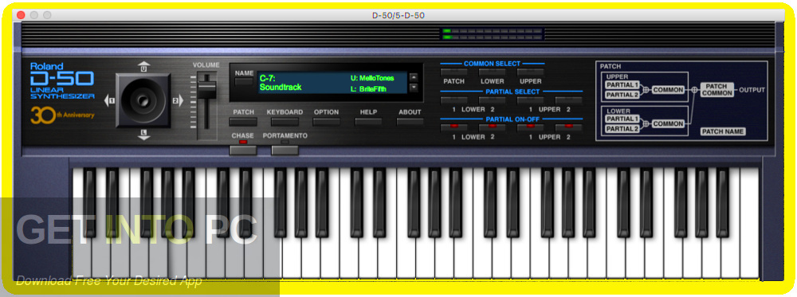Play the leftmost black key
The image size is (797, 297).
89,202
